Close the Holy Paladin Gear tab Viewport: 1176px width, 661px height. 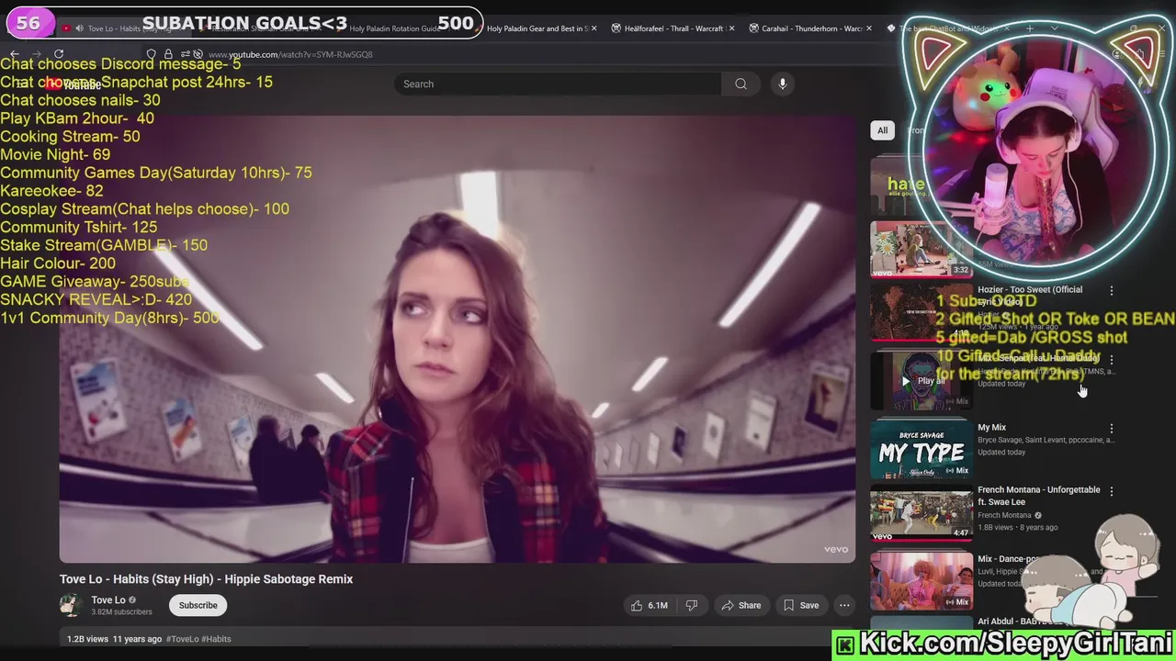click(x=594, y=28)
